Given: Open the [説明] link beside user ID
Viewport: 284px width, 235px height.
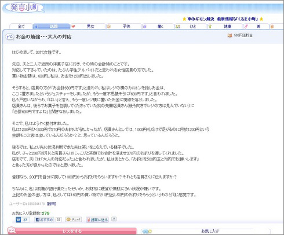Looking at the screenshot, I should coord(52,204).
